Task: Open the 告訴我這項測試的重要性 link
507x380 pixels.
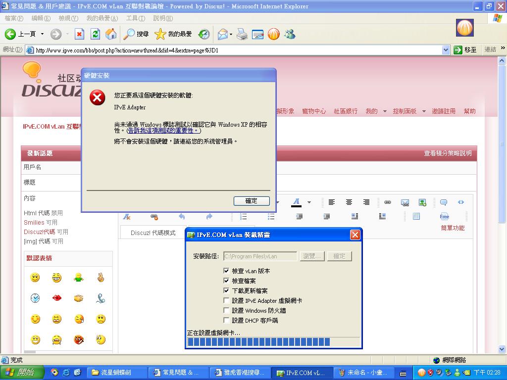Action: 164,131
